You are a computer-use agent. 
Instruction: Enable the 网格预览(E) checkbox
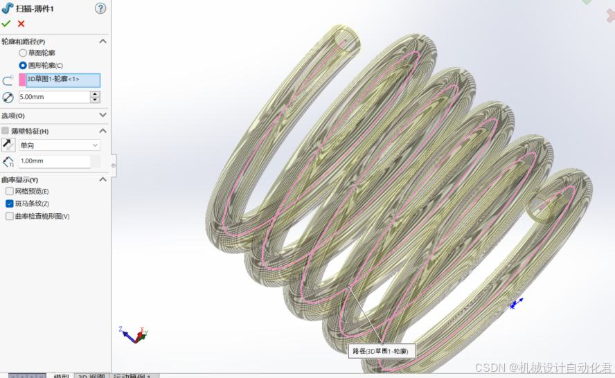tap(10, 191)
